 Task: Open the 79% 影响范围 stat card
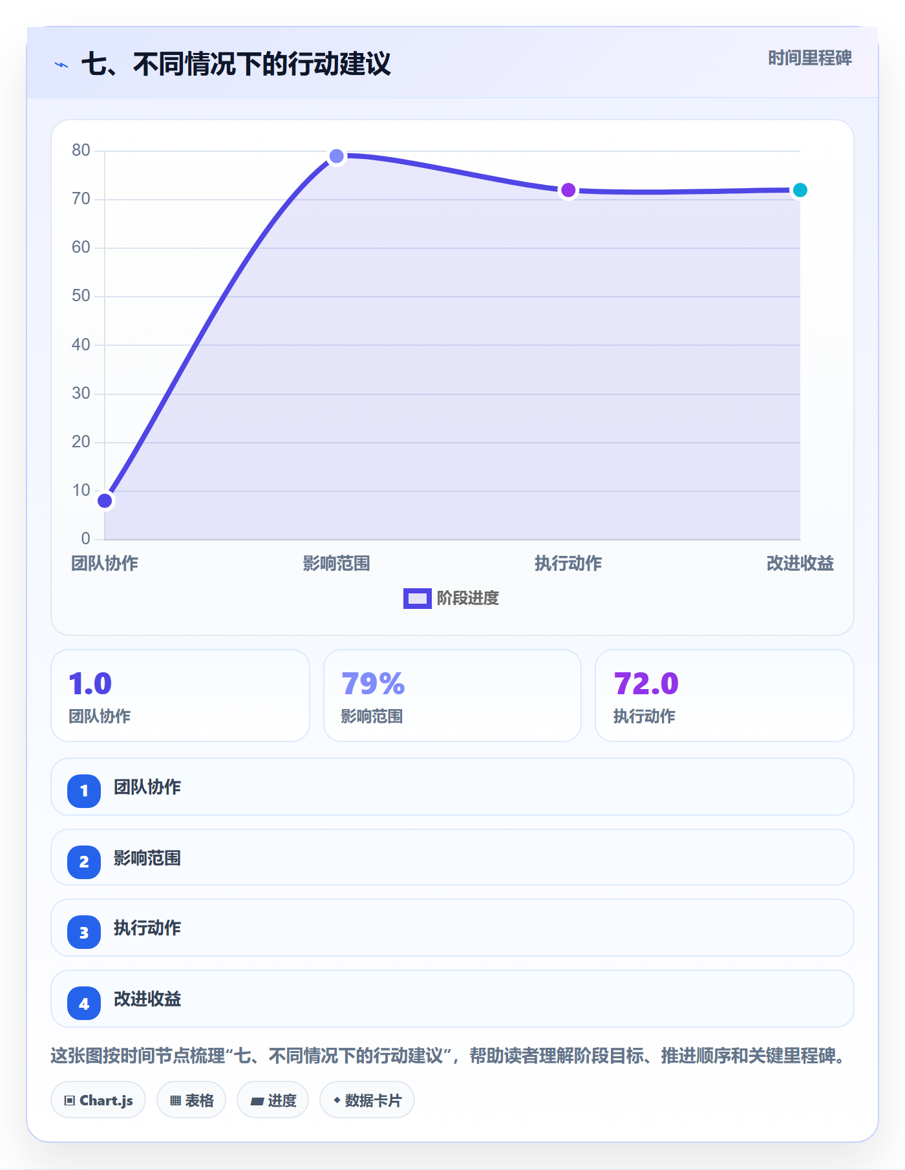[x=452, y=696]
